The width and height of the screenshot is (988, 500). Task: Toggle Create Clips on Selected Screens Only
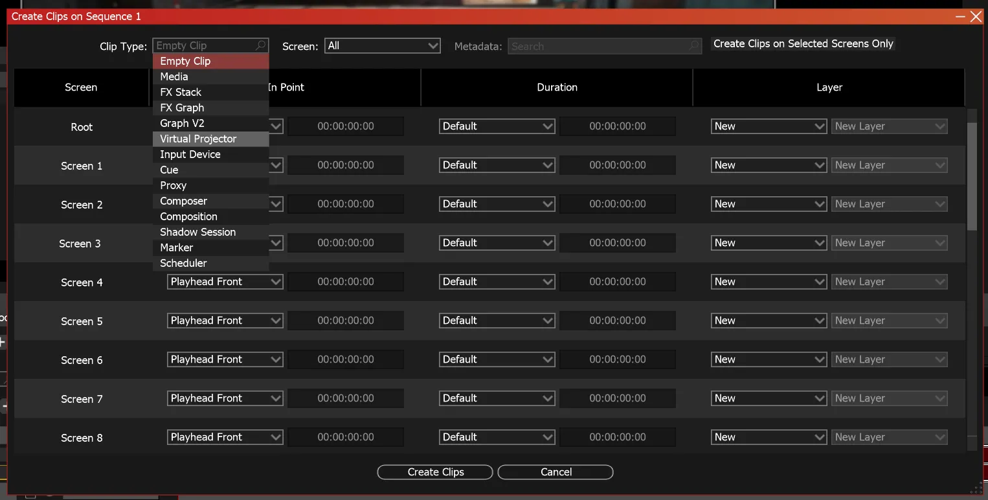click(803, 44)
